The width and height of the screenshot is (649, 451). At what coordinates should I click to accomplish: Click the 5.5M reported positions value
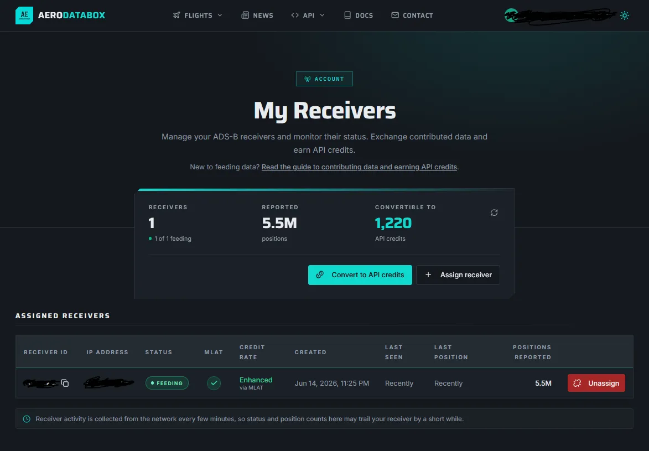(x=279, y=223)
